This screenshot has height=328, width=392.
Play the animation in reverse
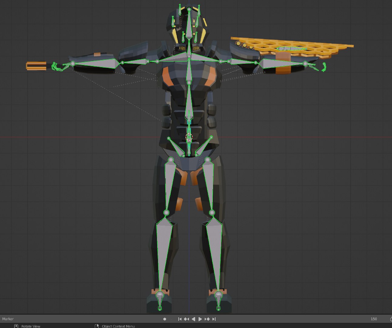coord(193,319)
